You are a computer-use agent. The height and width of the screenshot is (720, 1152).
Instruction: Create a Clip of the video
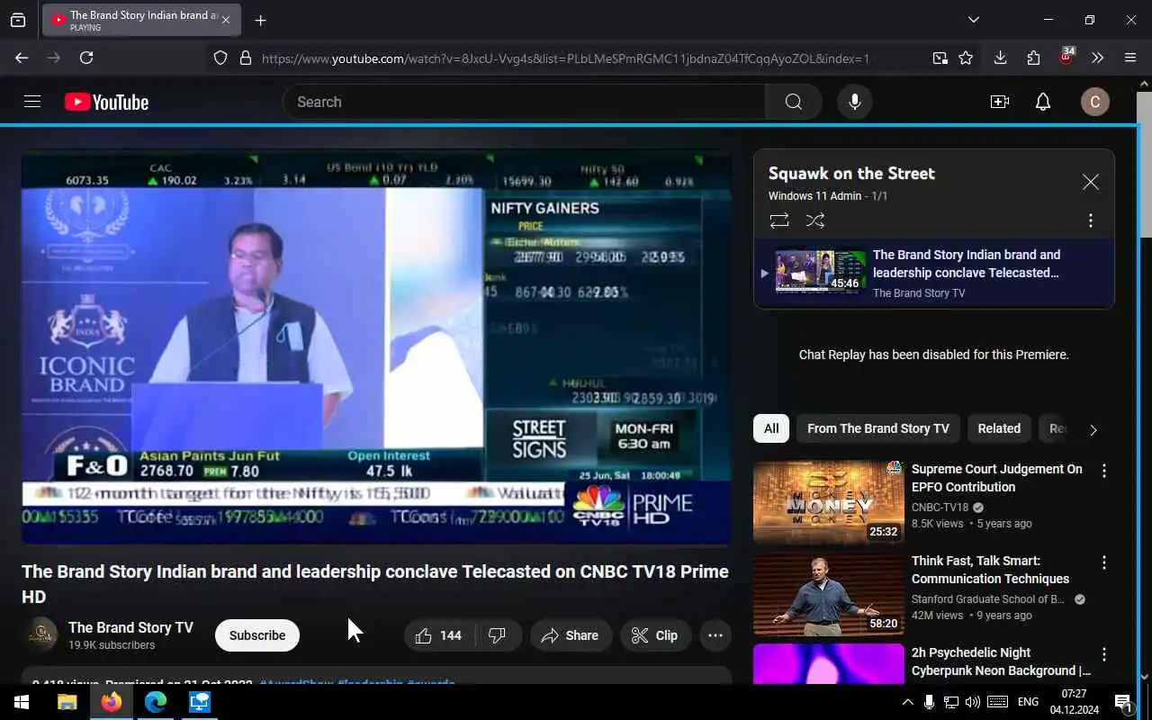pos(655,635)
